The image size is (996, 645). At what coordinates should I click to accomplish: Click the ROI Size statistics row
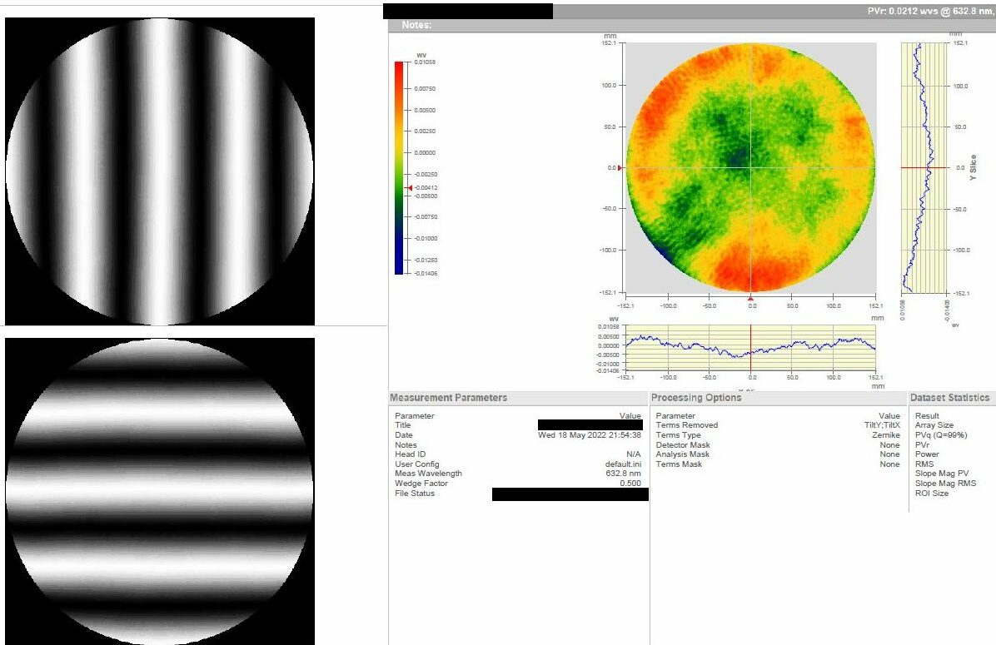931,494
